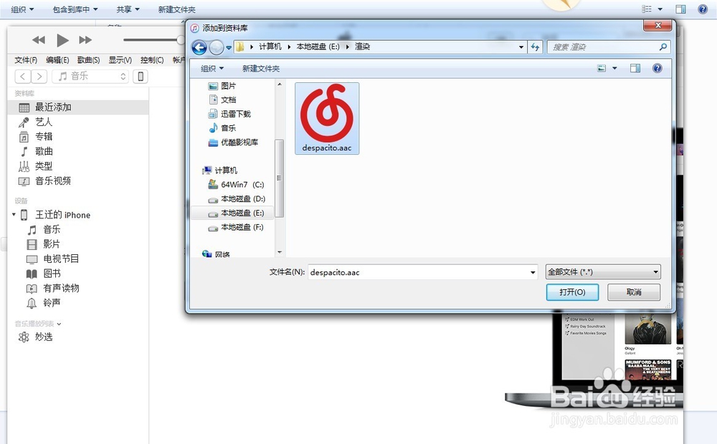Click the 打开(O) button
The image size is (717, 444).
(572, 292)
